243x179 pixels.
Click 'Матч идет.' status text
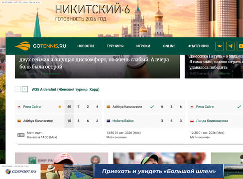coord(35,133)
